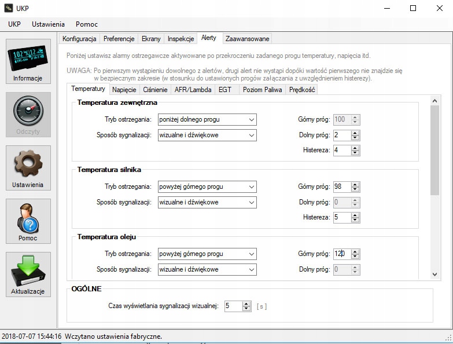Open Sposób sygnalizacji dropdown for Temperatura silnika
453x344 pixels.
click(x=207, y=203)
